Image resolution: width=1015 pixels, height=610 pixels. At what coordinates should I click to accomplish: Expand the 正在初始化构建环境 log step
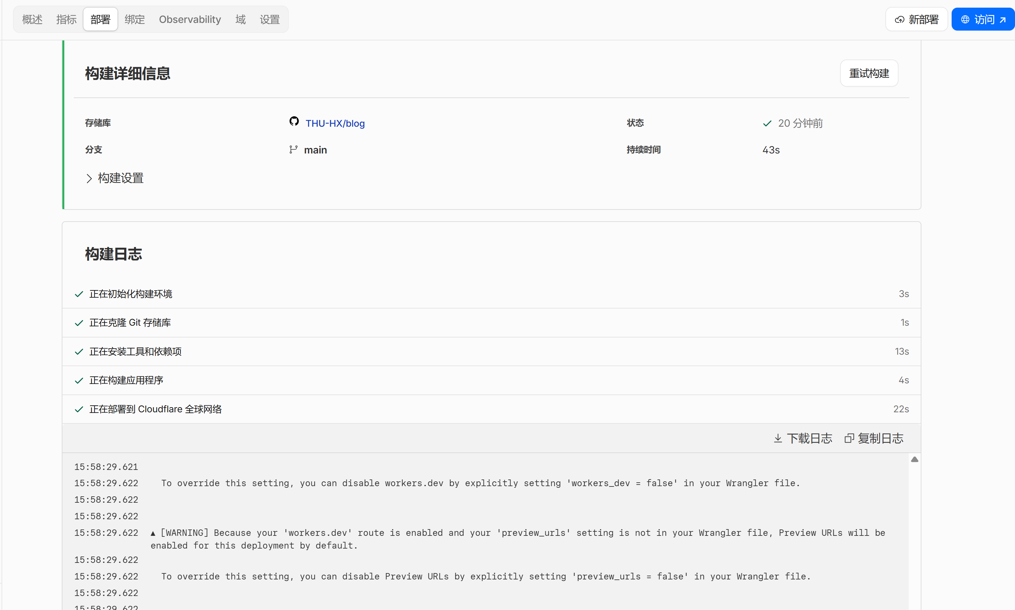tap(492, 294)
